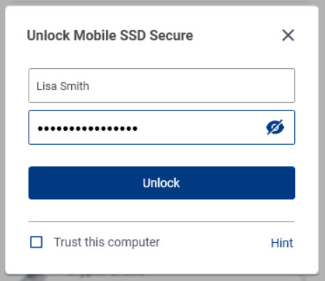Click the dialog title Unlock Mobile SSD Secure
Screen dimensions: 325x281
click(110, 35)
